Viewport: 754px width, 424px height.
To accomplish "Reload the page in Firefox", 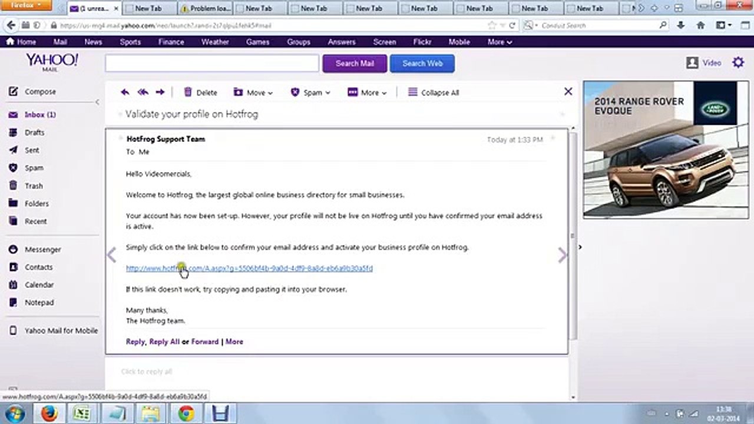I will [512, 25].
